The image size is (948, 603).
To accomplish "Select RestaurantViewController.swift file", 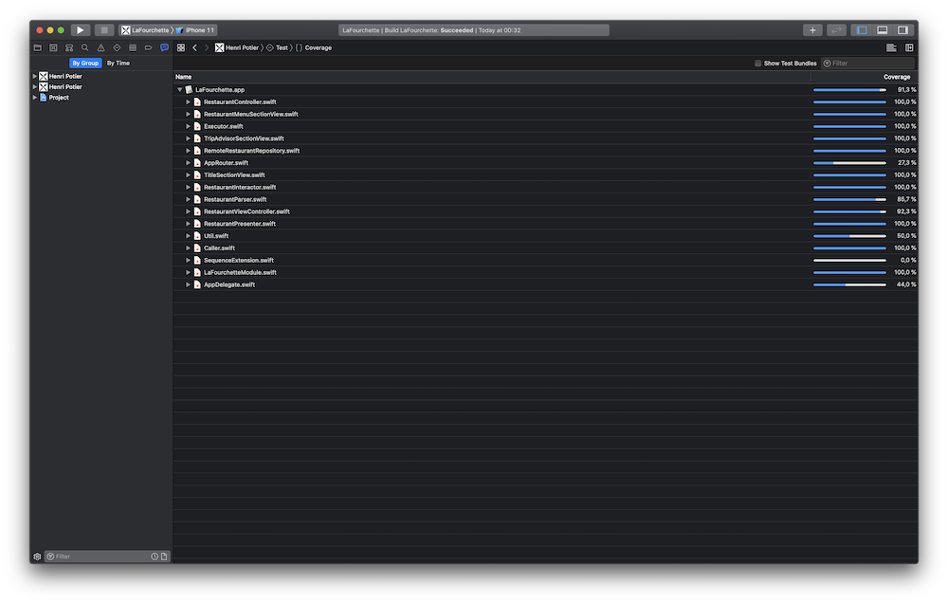I will point(246,211).
